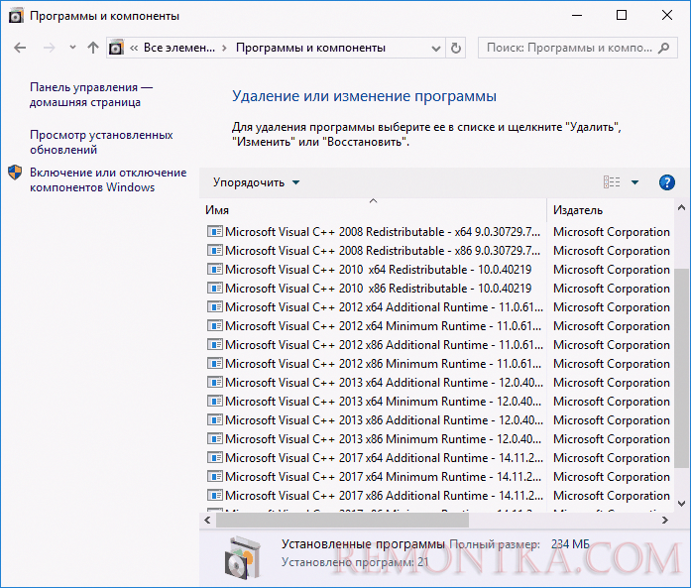
Task: Open Панель управления домашняя страница link
Action: tap(91, 95)
